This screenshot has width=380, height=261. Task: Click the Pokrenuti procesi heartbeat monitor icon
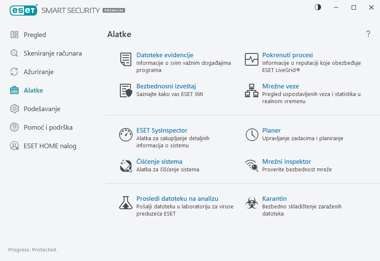pyautogui.click(x=252, y=59)
